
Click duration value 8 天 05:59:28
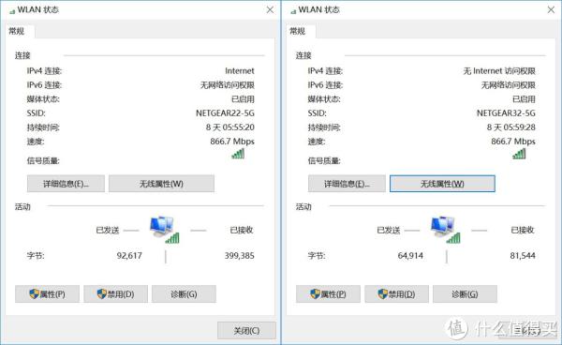pyautogui.click(x=511, y=127)
